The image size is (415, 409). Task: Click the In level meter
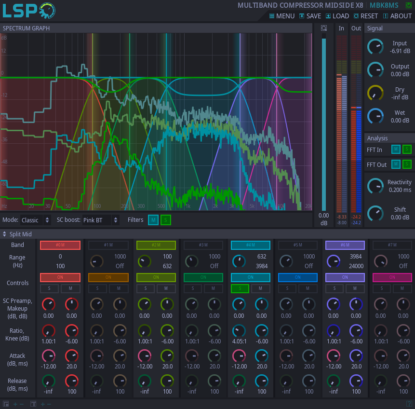(341, 123)
